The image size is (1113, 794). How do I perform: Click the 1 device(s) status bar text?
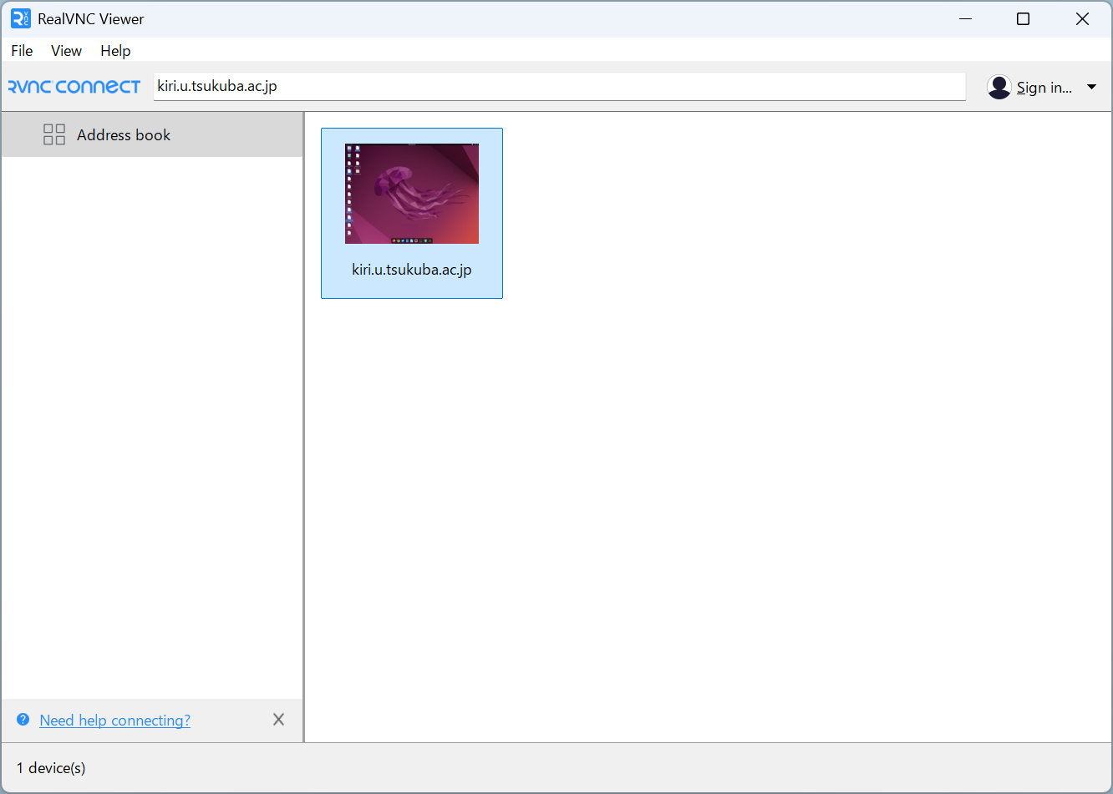[x=51, y=768]
